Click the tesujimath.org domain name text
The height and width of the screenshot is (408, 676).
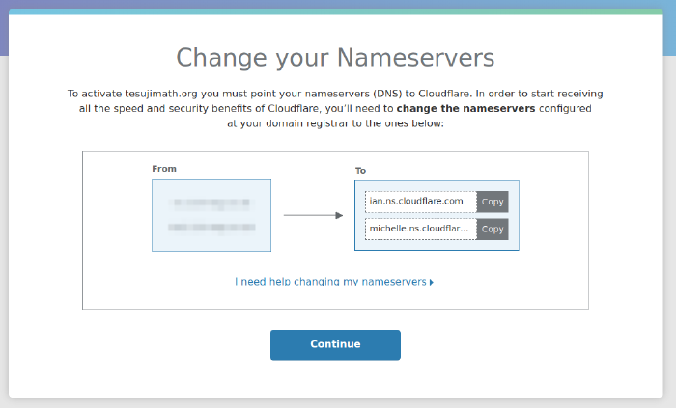pos(161,94)
